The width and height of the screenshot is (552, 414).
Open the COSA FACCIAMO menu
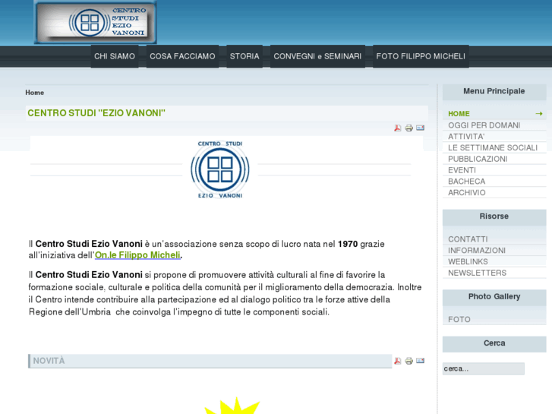182,56
